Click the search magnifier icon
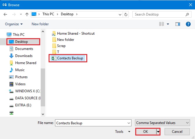195x139 pixels. click(x=187, y=14)
